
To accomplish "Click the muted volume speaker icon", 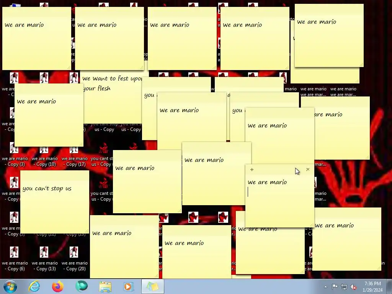I will pyautogui.click(x=353, y=287).
